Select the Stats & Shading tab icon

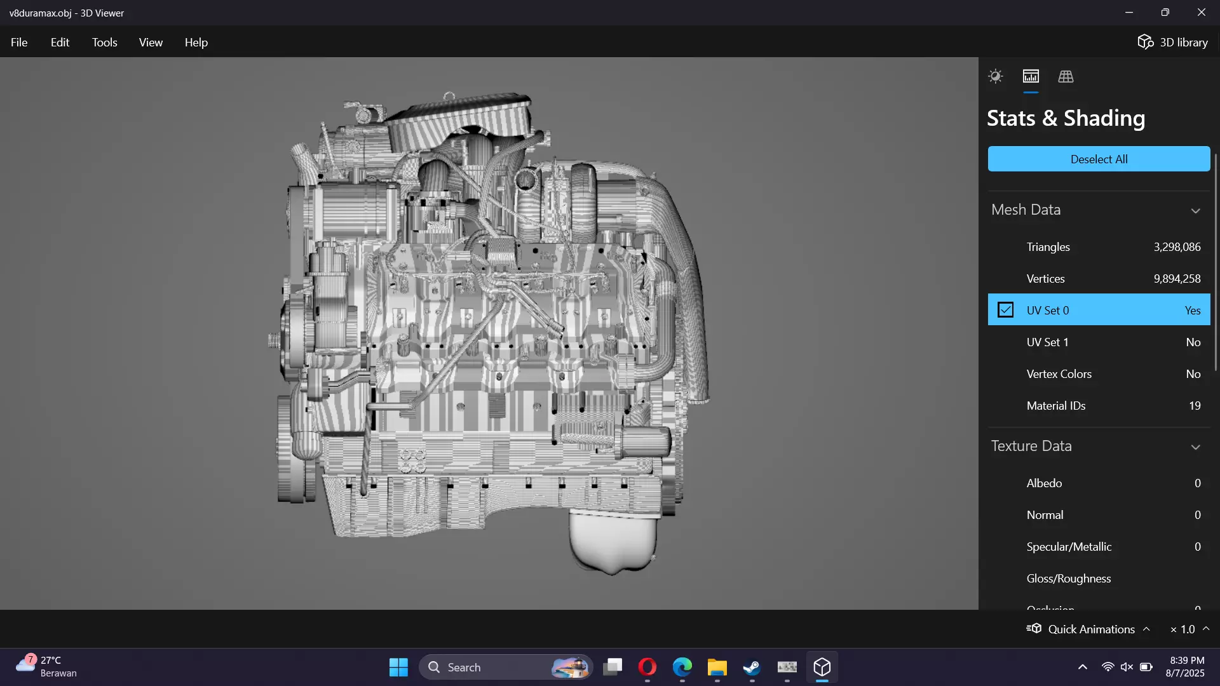1031,76
